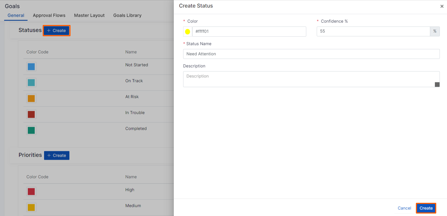Close the Create Status panel

442,6
